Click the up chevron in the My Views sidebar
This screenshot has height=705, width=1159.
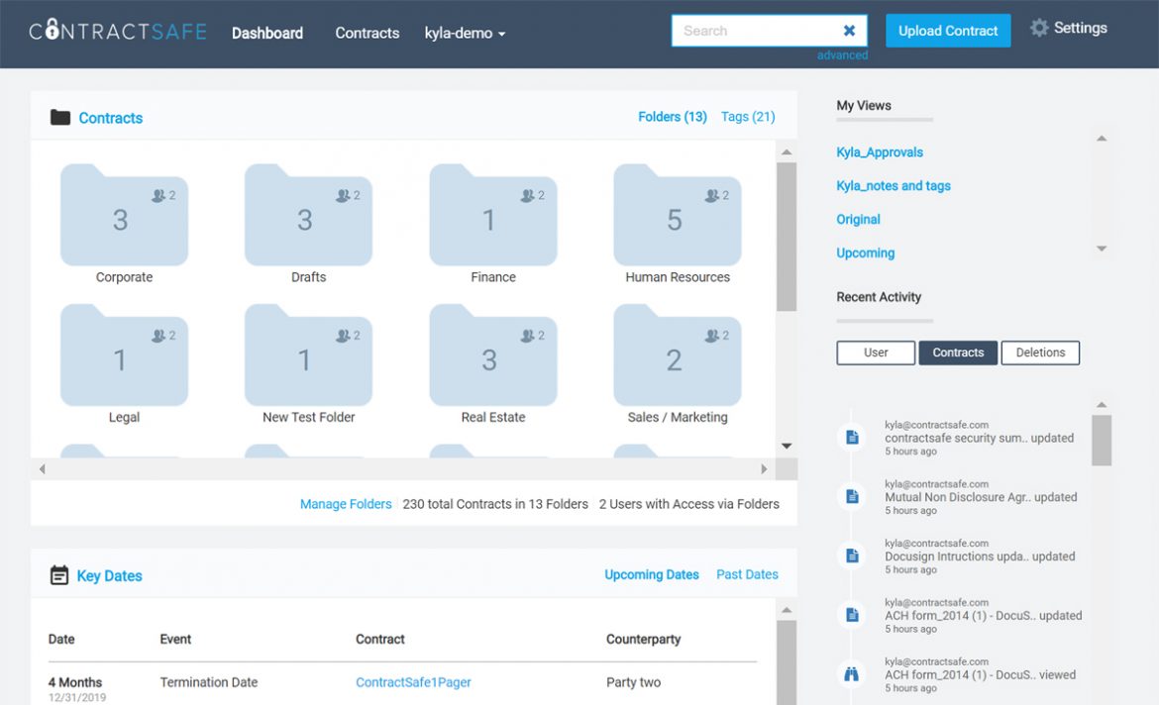pos(1101,139)
